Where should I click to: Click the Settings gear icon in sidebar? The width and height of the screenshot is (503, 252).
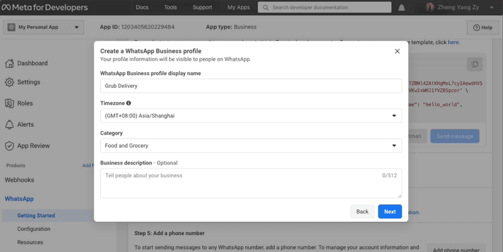9,82
